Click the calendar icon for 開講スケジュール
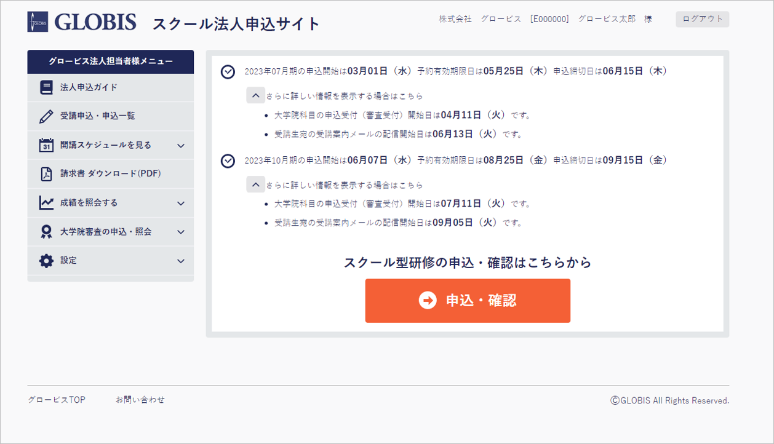This screenshot has height=444, width=774. click(46, 145)
